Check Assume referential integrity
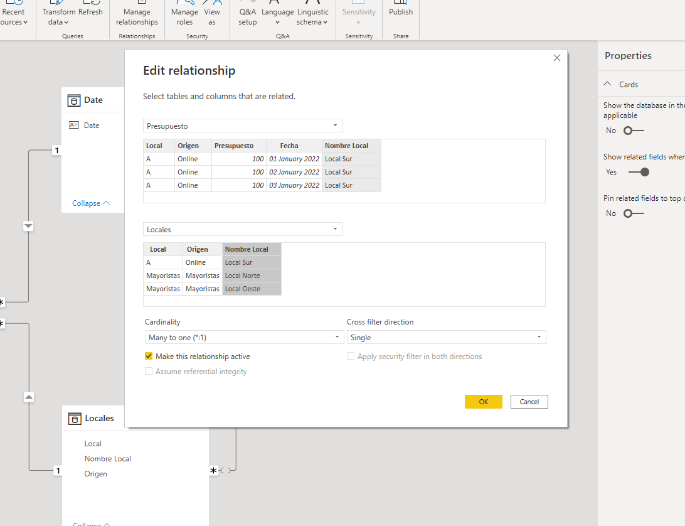The width and height of the screenshot is (685, 526). tap(149, 371)
